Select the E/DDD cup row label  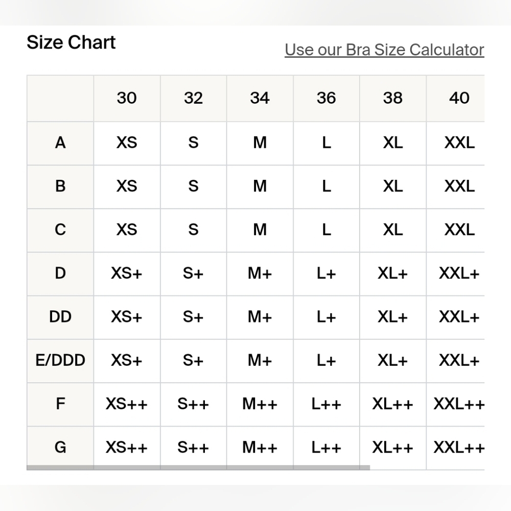tap(60, 361)
